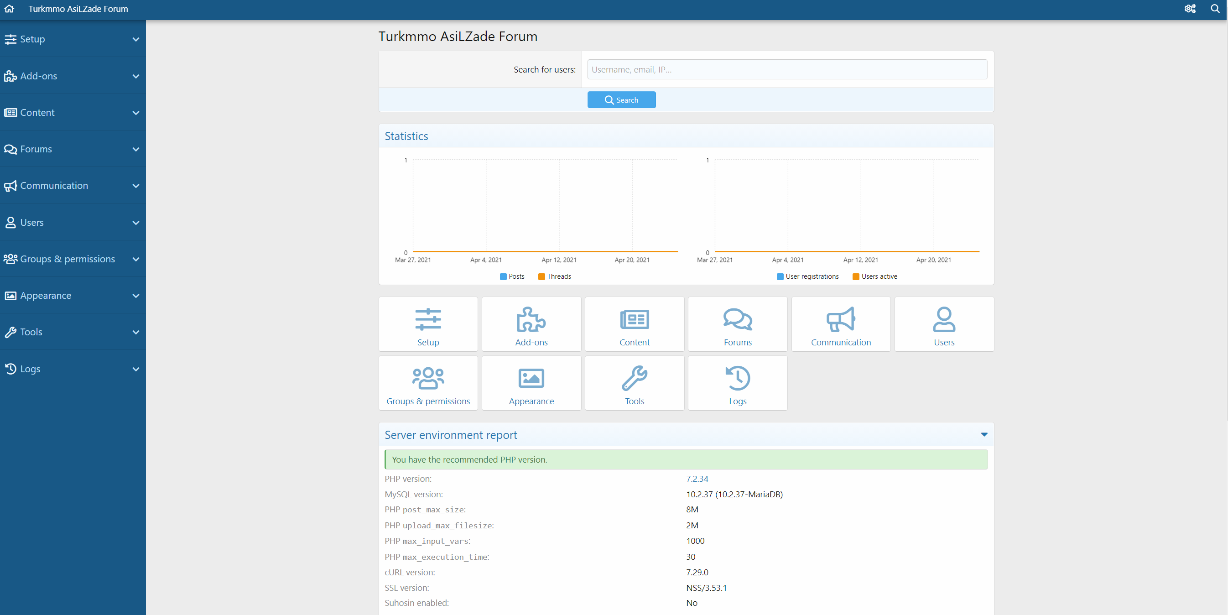Click the Logs history icon in sidebar

(x=10, y=369)
